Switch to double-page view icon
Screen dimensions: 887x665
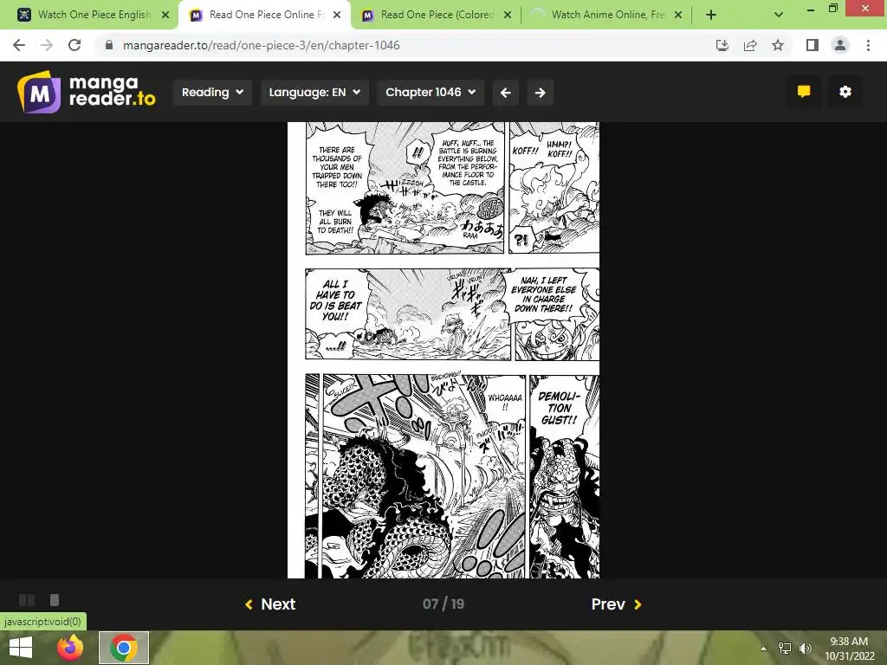point(27,600)
